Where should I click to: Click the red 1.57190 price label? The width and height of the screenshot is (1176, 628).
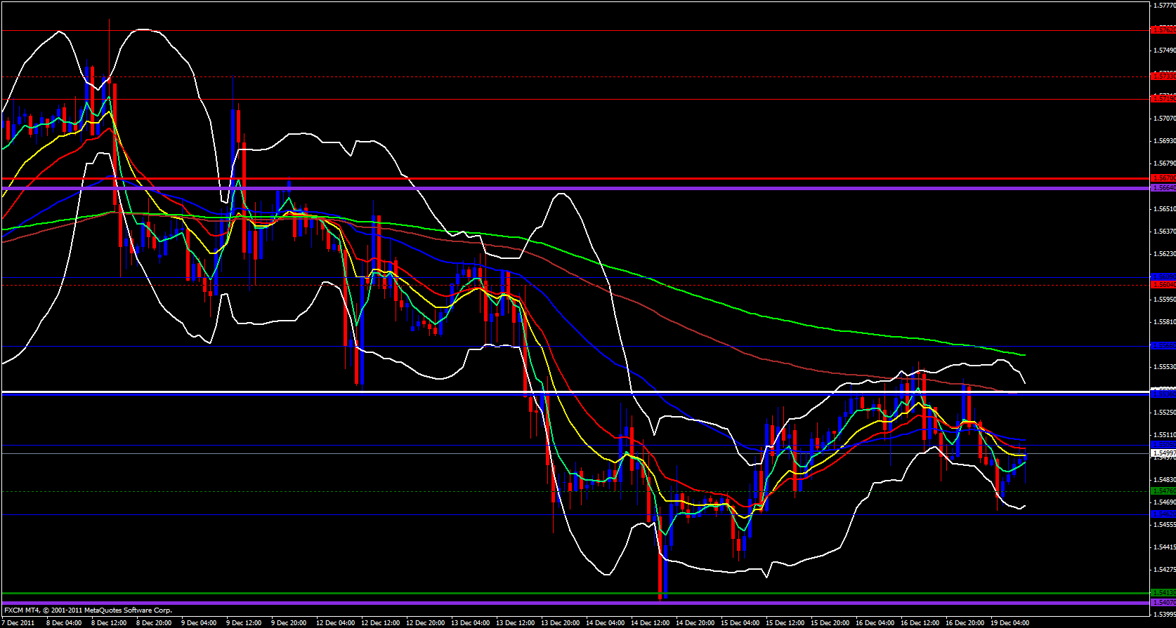pyautogui.click(x=1163, y=99)
